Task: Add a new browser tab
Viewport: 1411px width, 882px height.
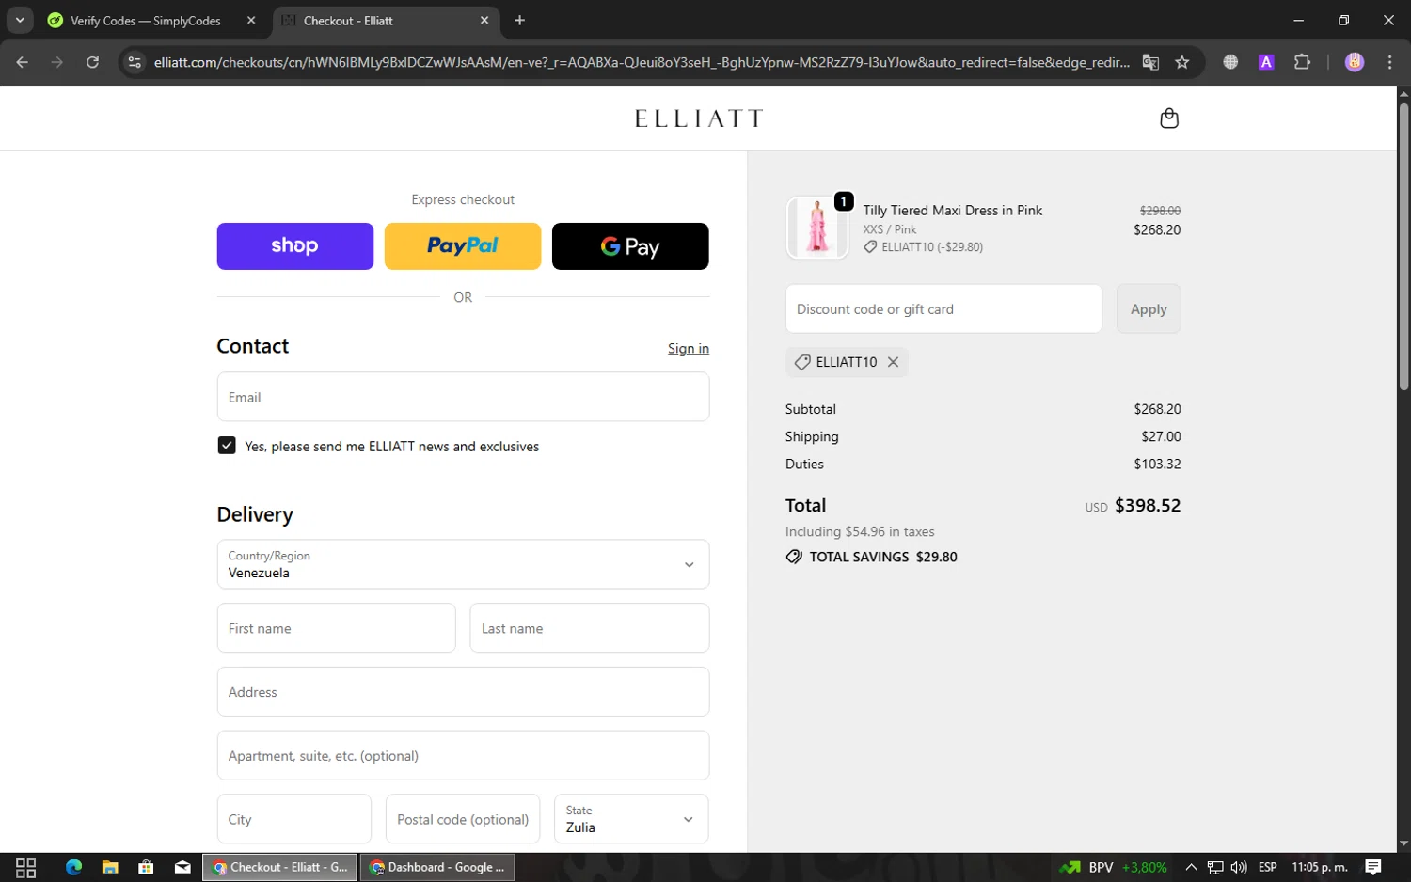Action: click(x=519, y=20)
